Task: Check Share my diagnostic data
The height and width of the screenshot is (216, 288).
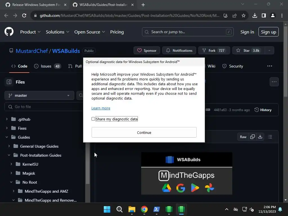Action: click(x=93, y=119)
